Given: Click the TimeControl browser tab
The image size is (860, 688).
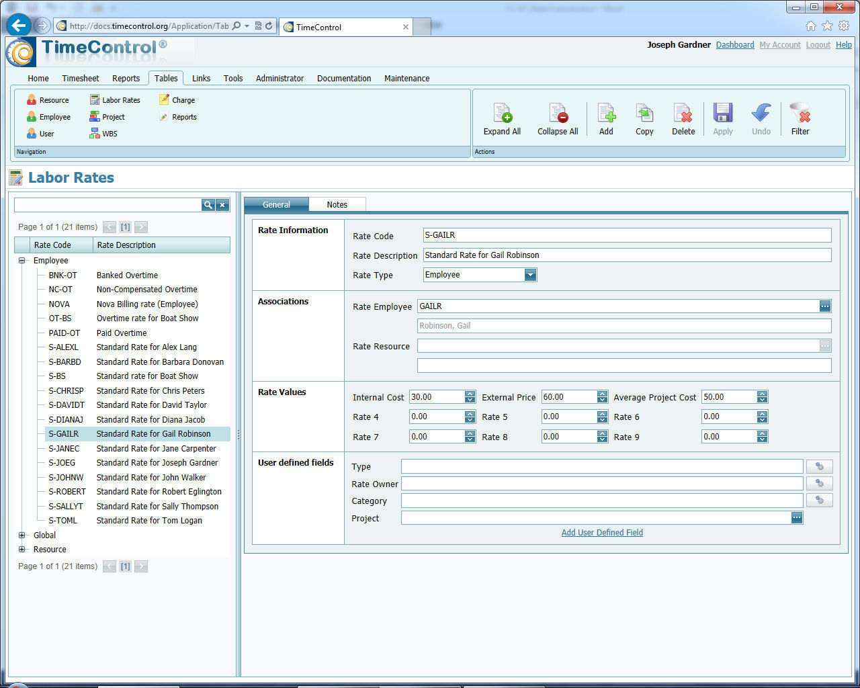Looking at the screenshot, I should (345, 27).
